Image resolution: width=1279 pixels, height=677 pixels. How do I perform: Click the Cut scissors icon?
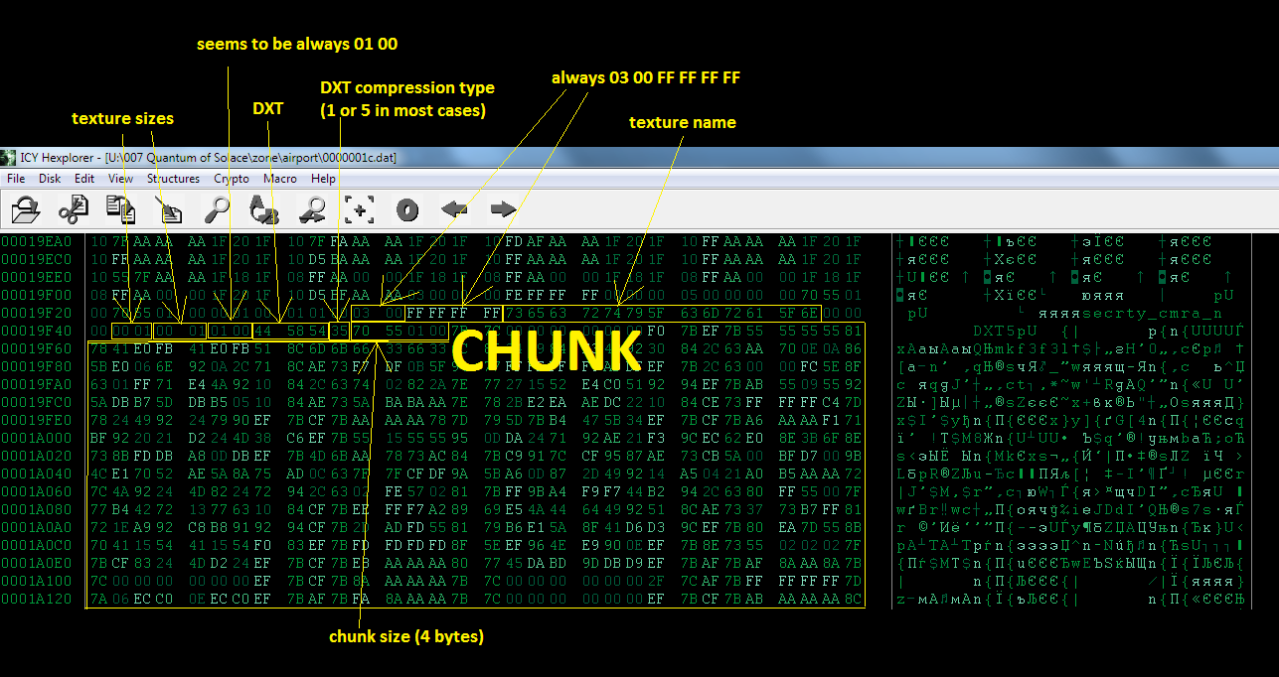coord(73,209)
